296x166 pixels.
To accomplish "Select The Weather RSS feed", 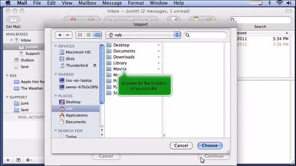I will (x=29, y=89).
